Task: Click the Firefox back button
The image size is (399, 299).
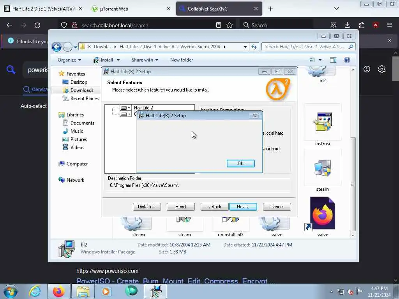Action: (9, 25)
